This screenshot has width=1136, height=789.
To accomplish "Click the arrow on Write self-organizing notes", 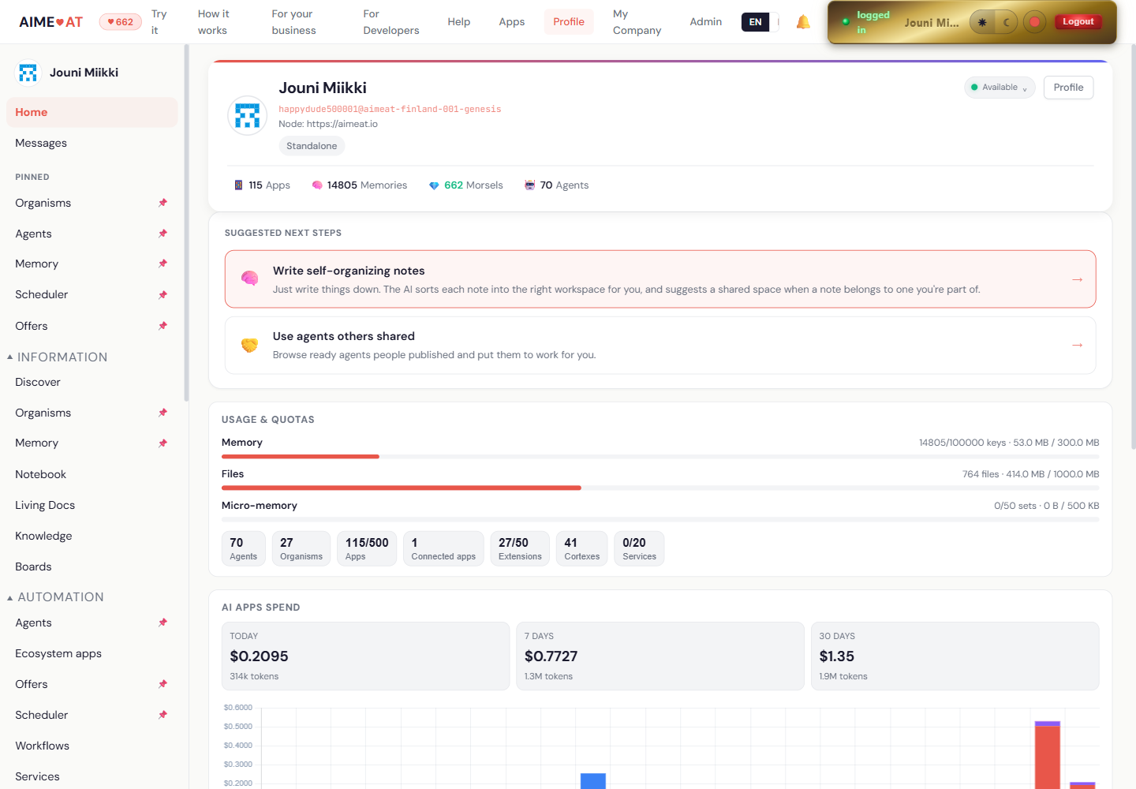I will [1077, 279].
